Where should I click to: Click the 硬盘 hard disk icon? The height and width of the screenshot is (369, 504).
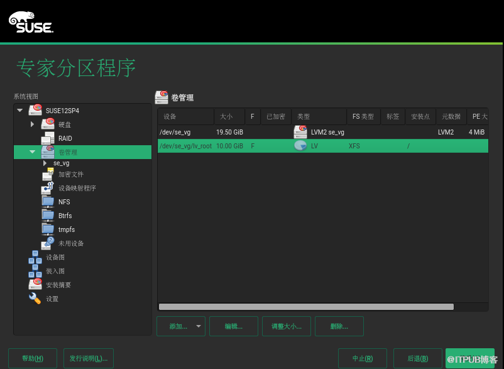click(x=48, y=124)
